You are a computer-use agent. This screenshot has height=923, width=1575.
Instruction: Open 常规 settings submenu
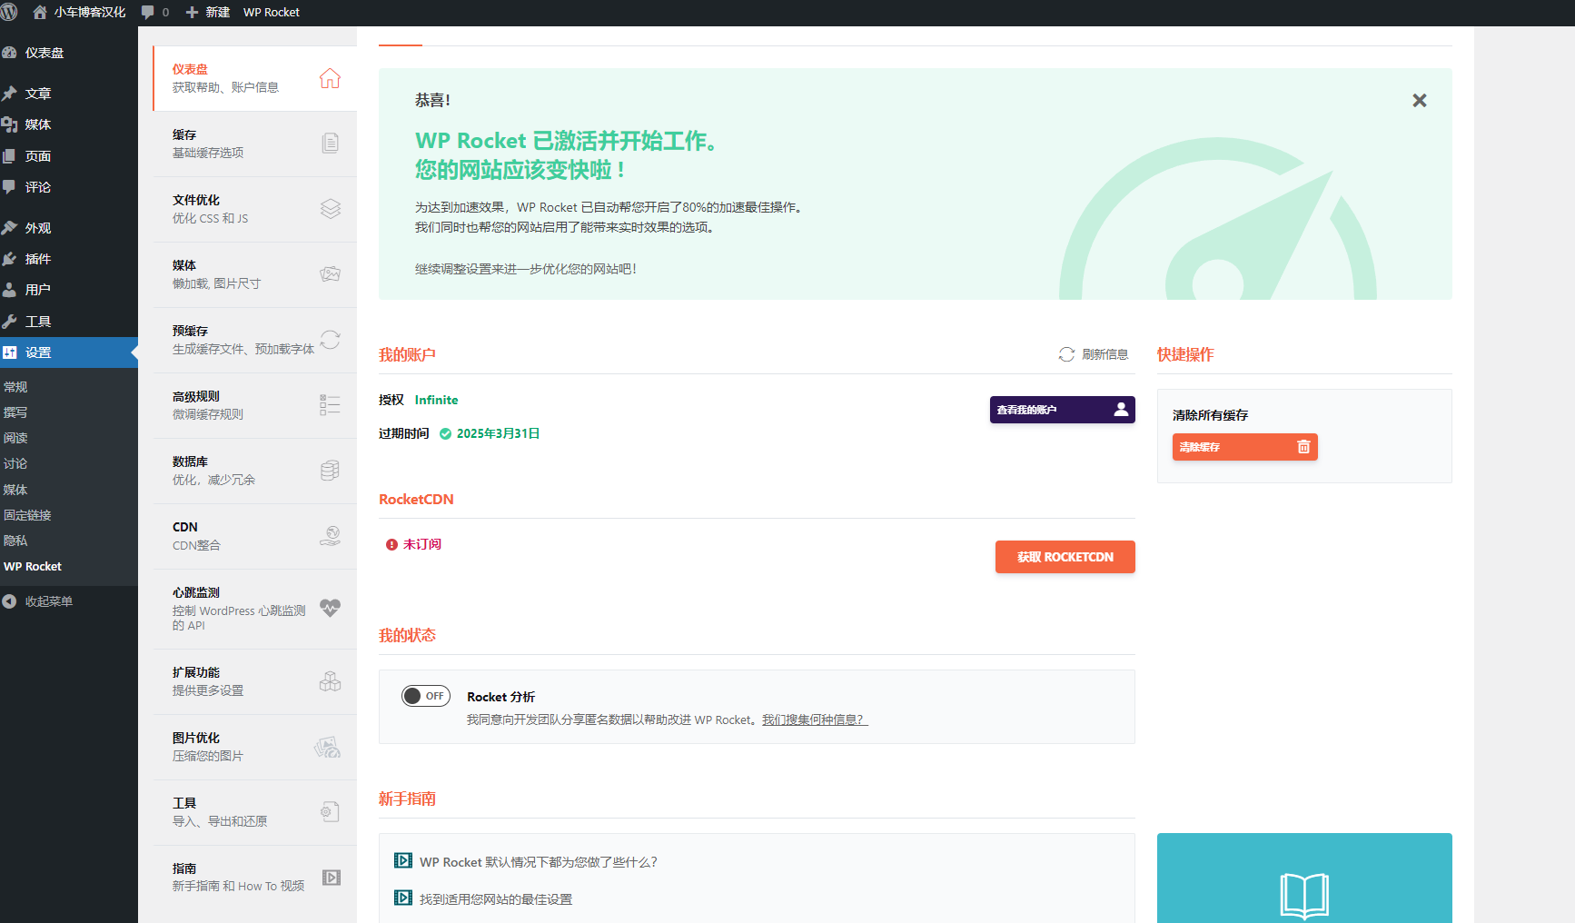(15, 387)
